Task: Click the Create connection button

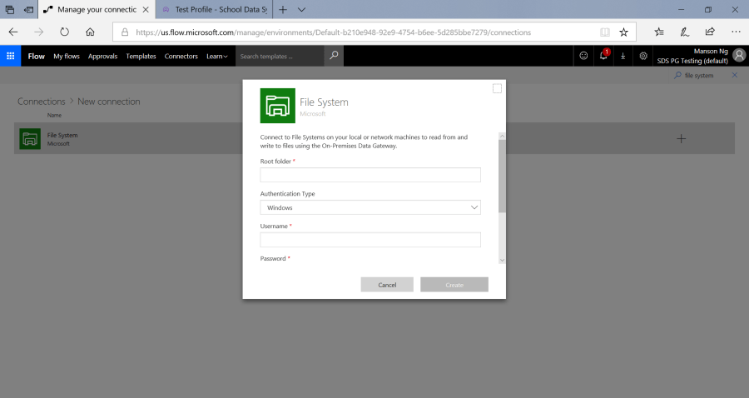Action: [454, 285]
